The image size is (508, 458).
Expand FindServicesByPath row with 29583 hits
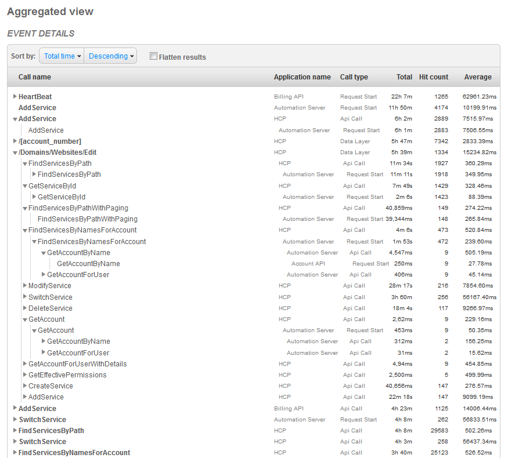point(15,430)
